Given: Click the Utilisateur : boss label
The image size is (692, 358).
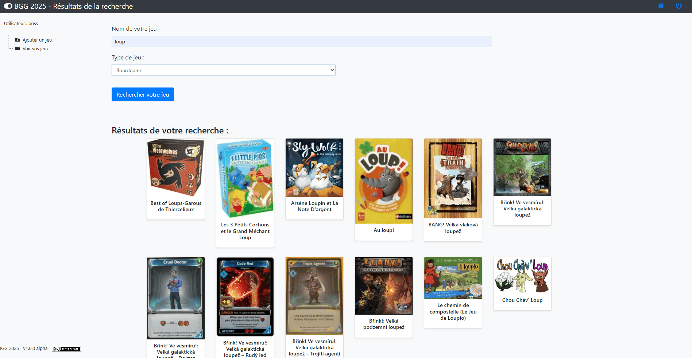Looking at the screenshot, I should pyautogui.click(x=21, y=24).
